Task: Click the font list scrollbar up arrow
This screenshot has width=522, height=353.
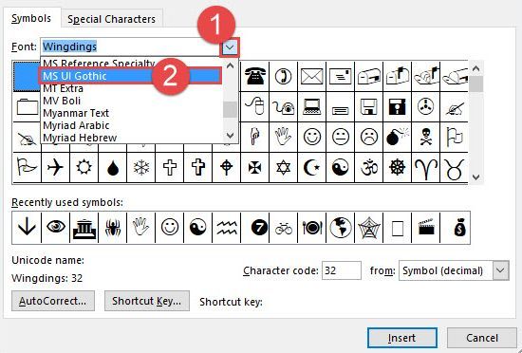Action: click(x=230, y=65)
